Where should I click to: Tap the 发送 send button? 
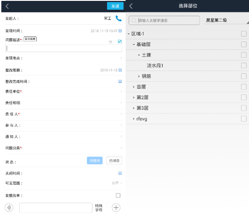point(115,6)
